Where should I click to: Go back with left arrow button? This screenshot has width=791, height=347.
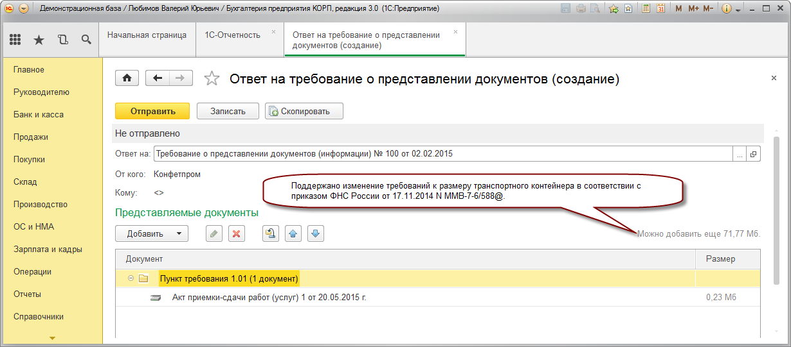coord(158,78)
